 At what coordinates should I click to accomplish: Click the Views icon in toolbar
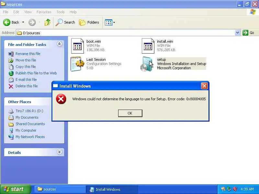(x=108, y=22)
